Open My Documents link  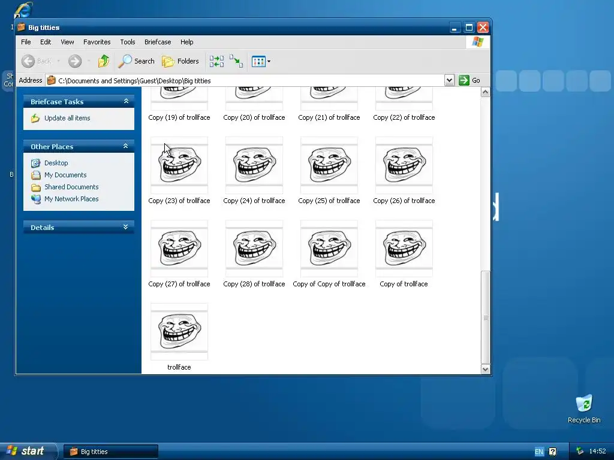click(x=65, y=175)
